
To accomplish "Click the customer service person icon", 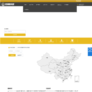I will pyautogui.click(x=62, y=40).
